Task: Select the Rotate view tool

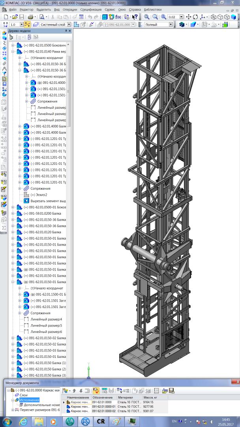Action: pos(195,17)
